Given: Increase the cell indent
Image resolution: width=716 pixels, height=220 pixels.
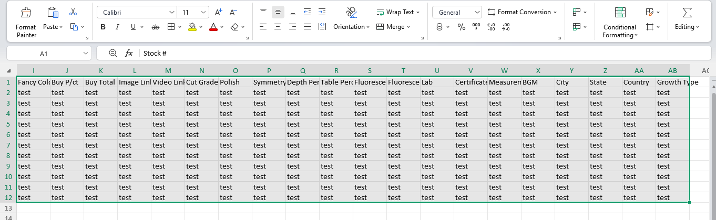Looking at the screenshot, I should click(322, 12).
